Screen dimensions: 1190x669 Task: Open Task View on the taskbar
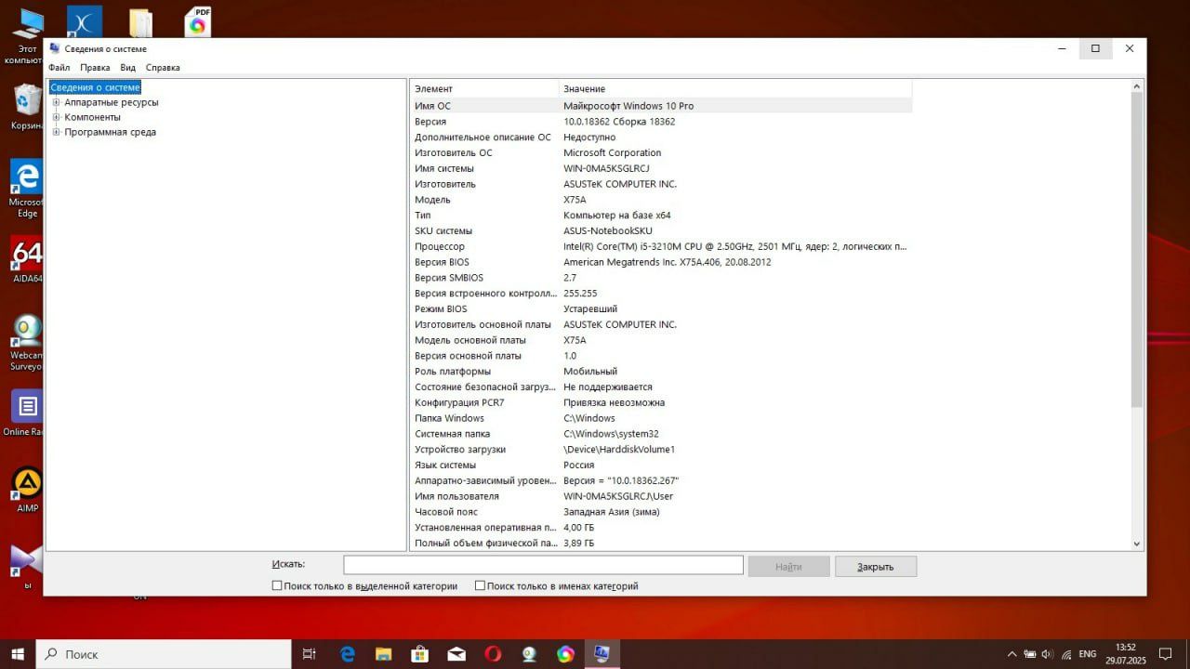[x=310, y=654]
